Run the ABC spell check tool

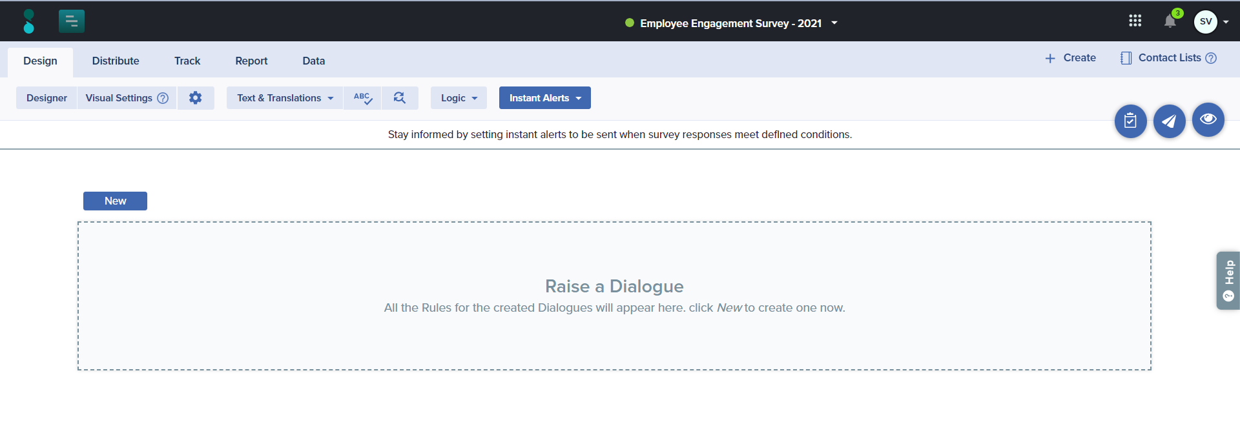coord(362,98)
